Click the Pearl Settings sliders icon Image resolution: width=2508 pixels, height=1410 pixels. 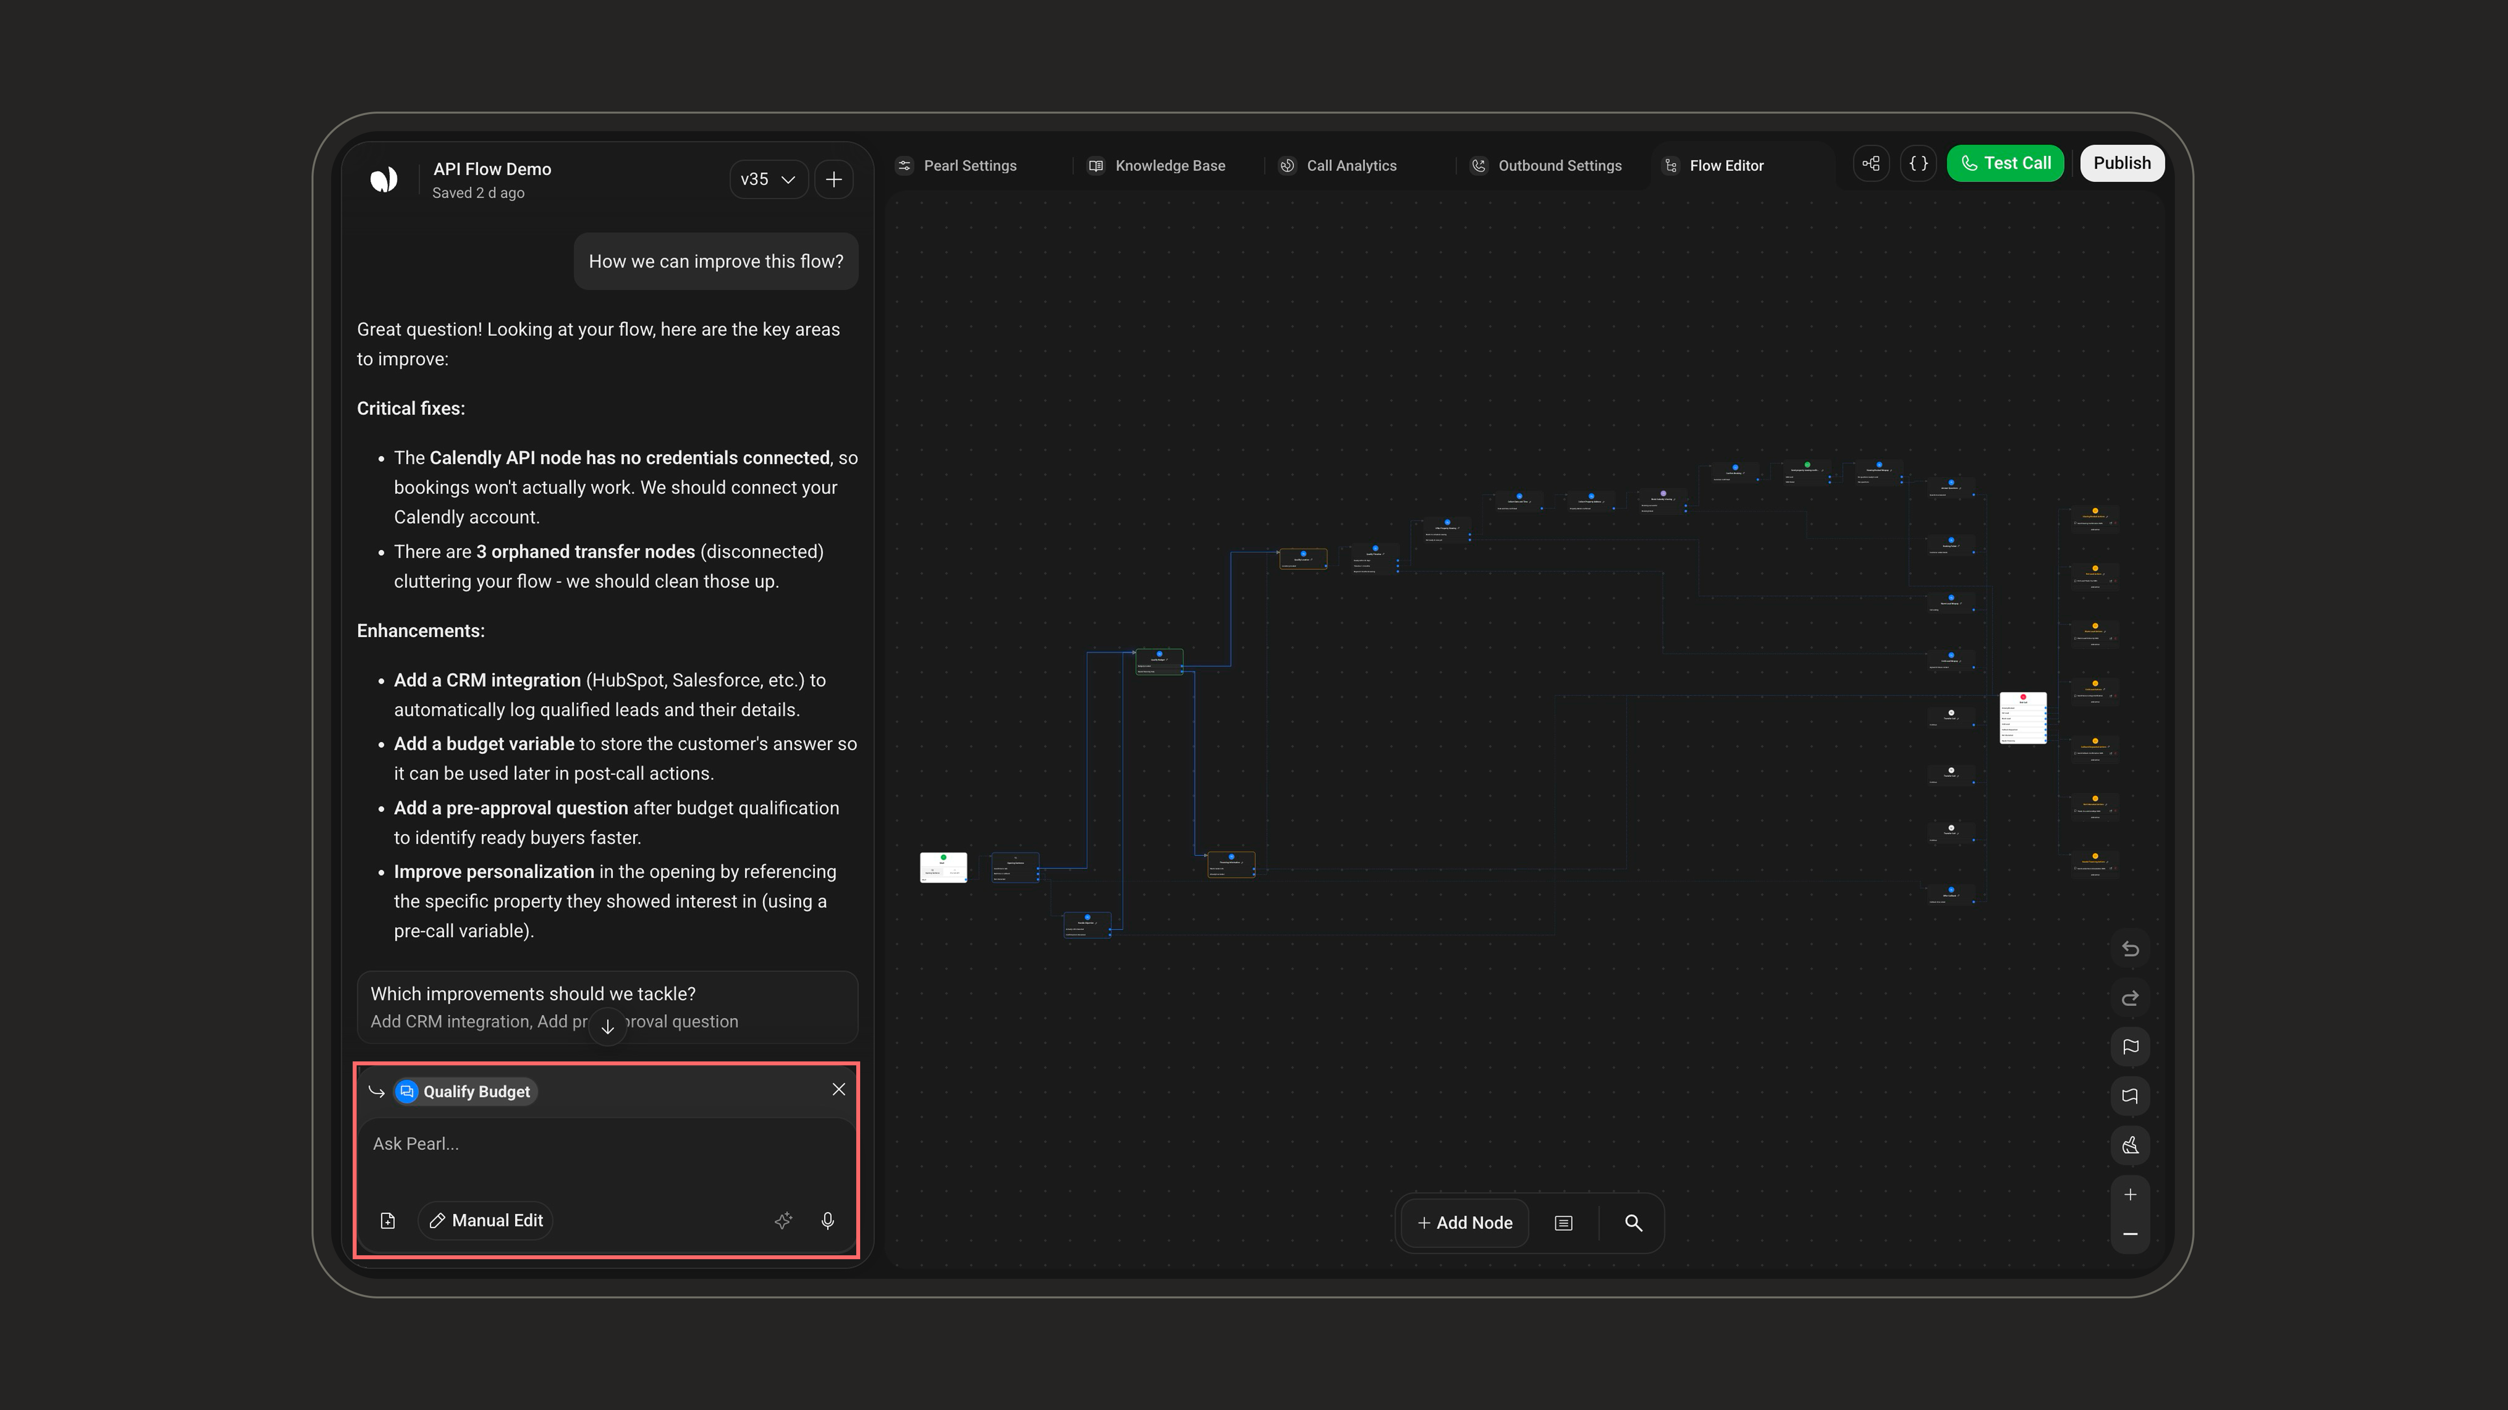click(x=904, y=165)
